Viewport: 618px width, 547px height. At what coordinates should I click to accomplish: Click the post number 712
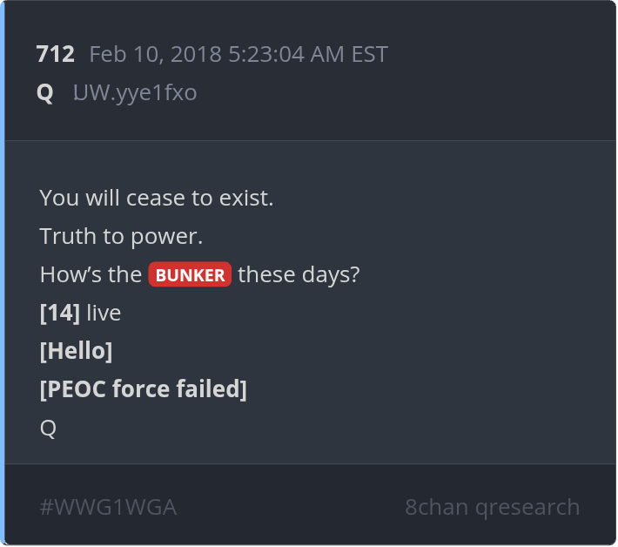56,55
